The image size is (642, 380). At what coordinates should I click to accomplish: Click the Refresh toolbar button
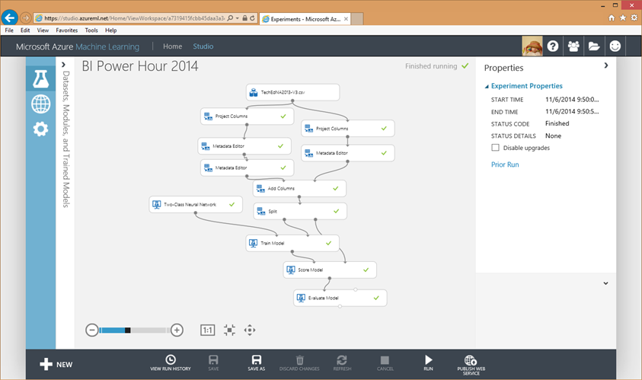(342, 362)
